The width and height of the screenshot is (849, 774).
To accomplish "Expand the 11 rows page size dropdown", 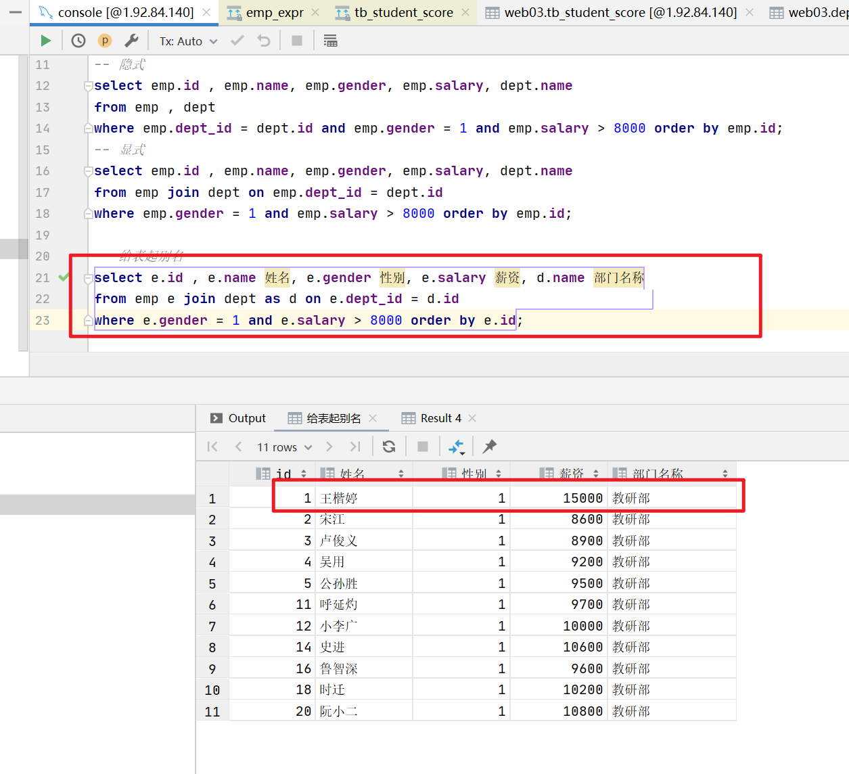I will 284,447.
